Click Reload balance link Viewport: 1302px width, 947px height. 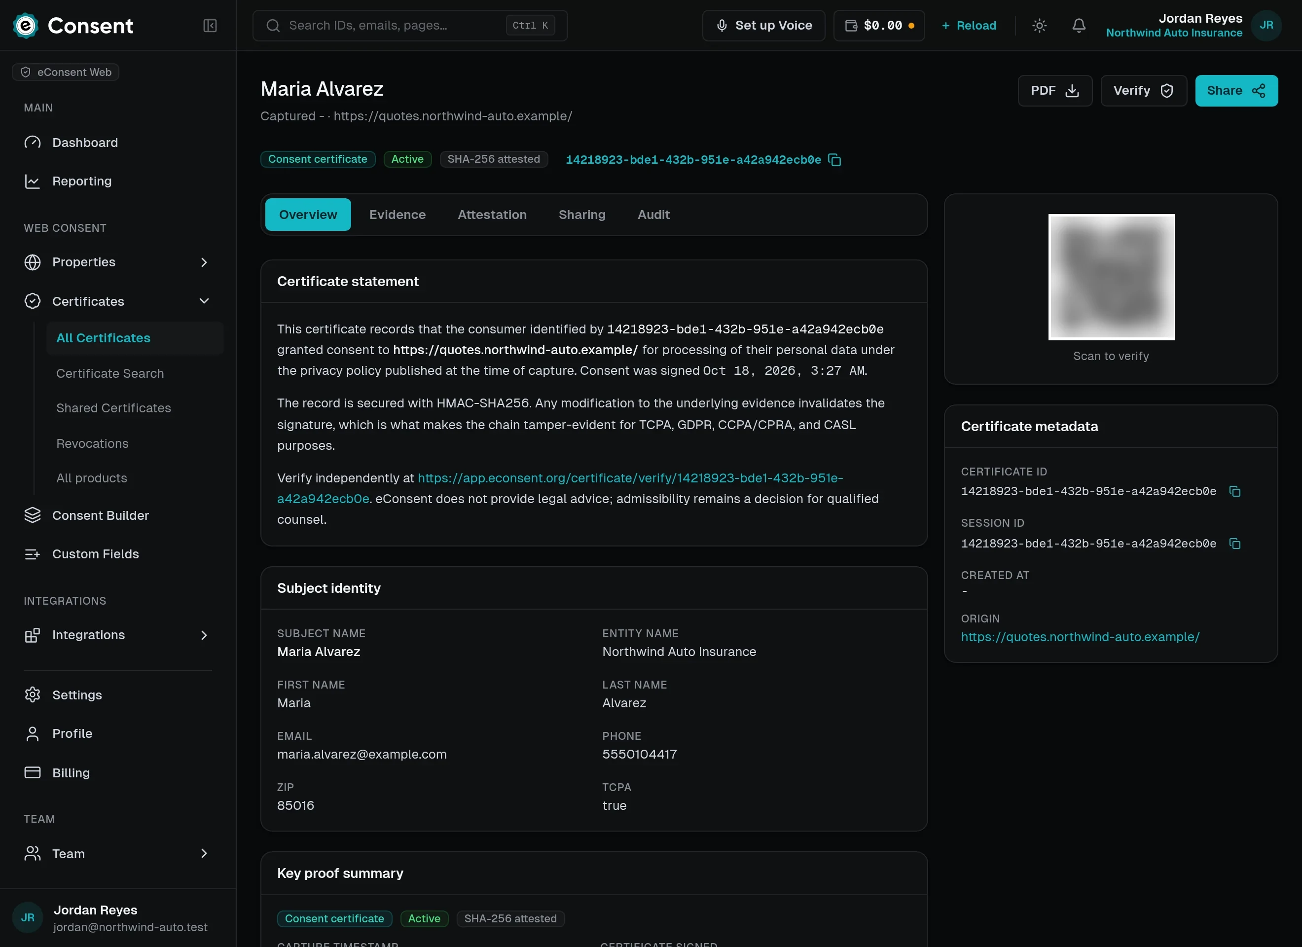coord(969,25)
